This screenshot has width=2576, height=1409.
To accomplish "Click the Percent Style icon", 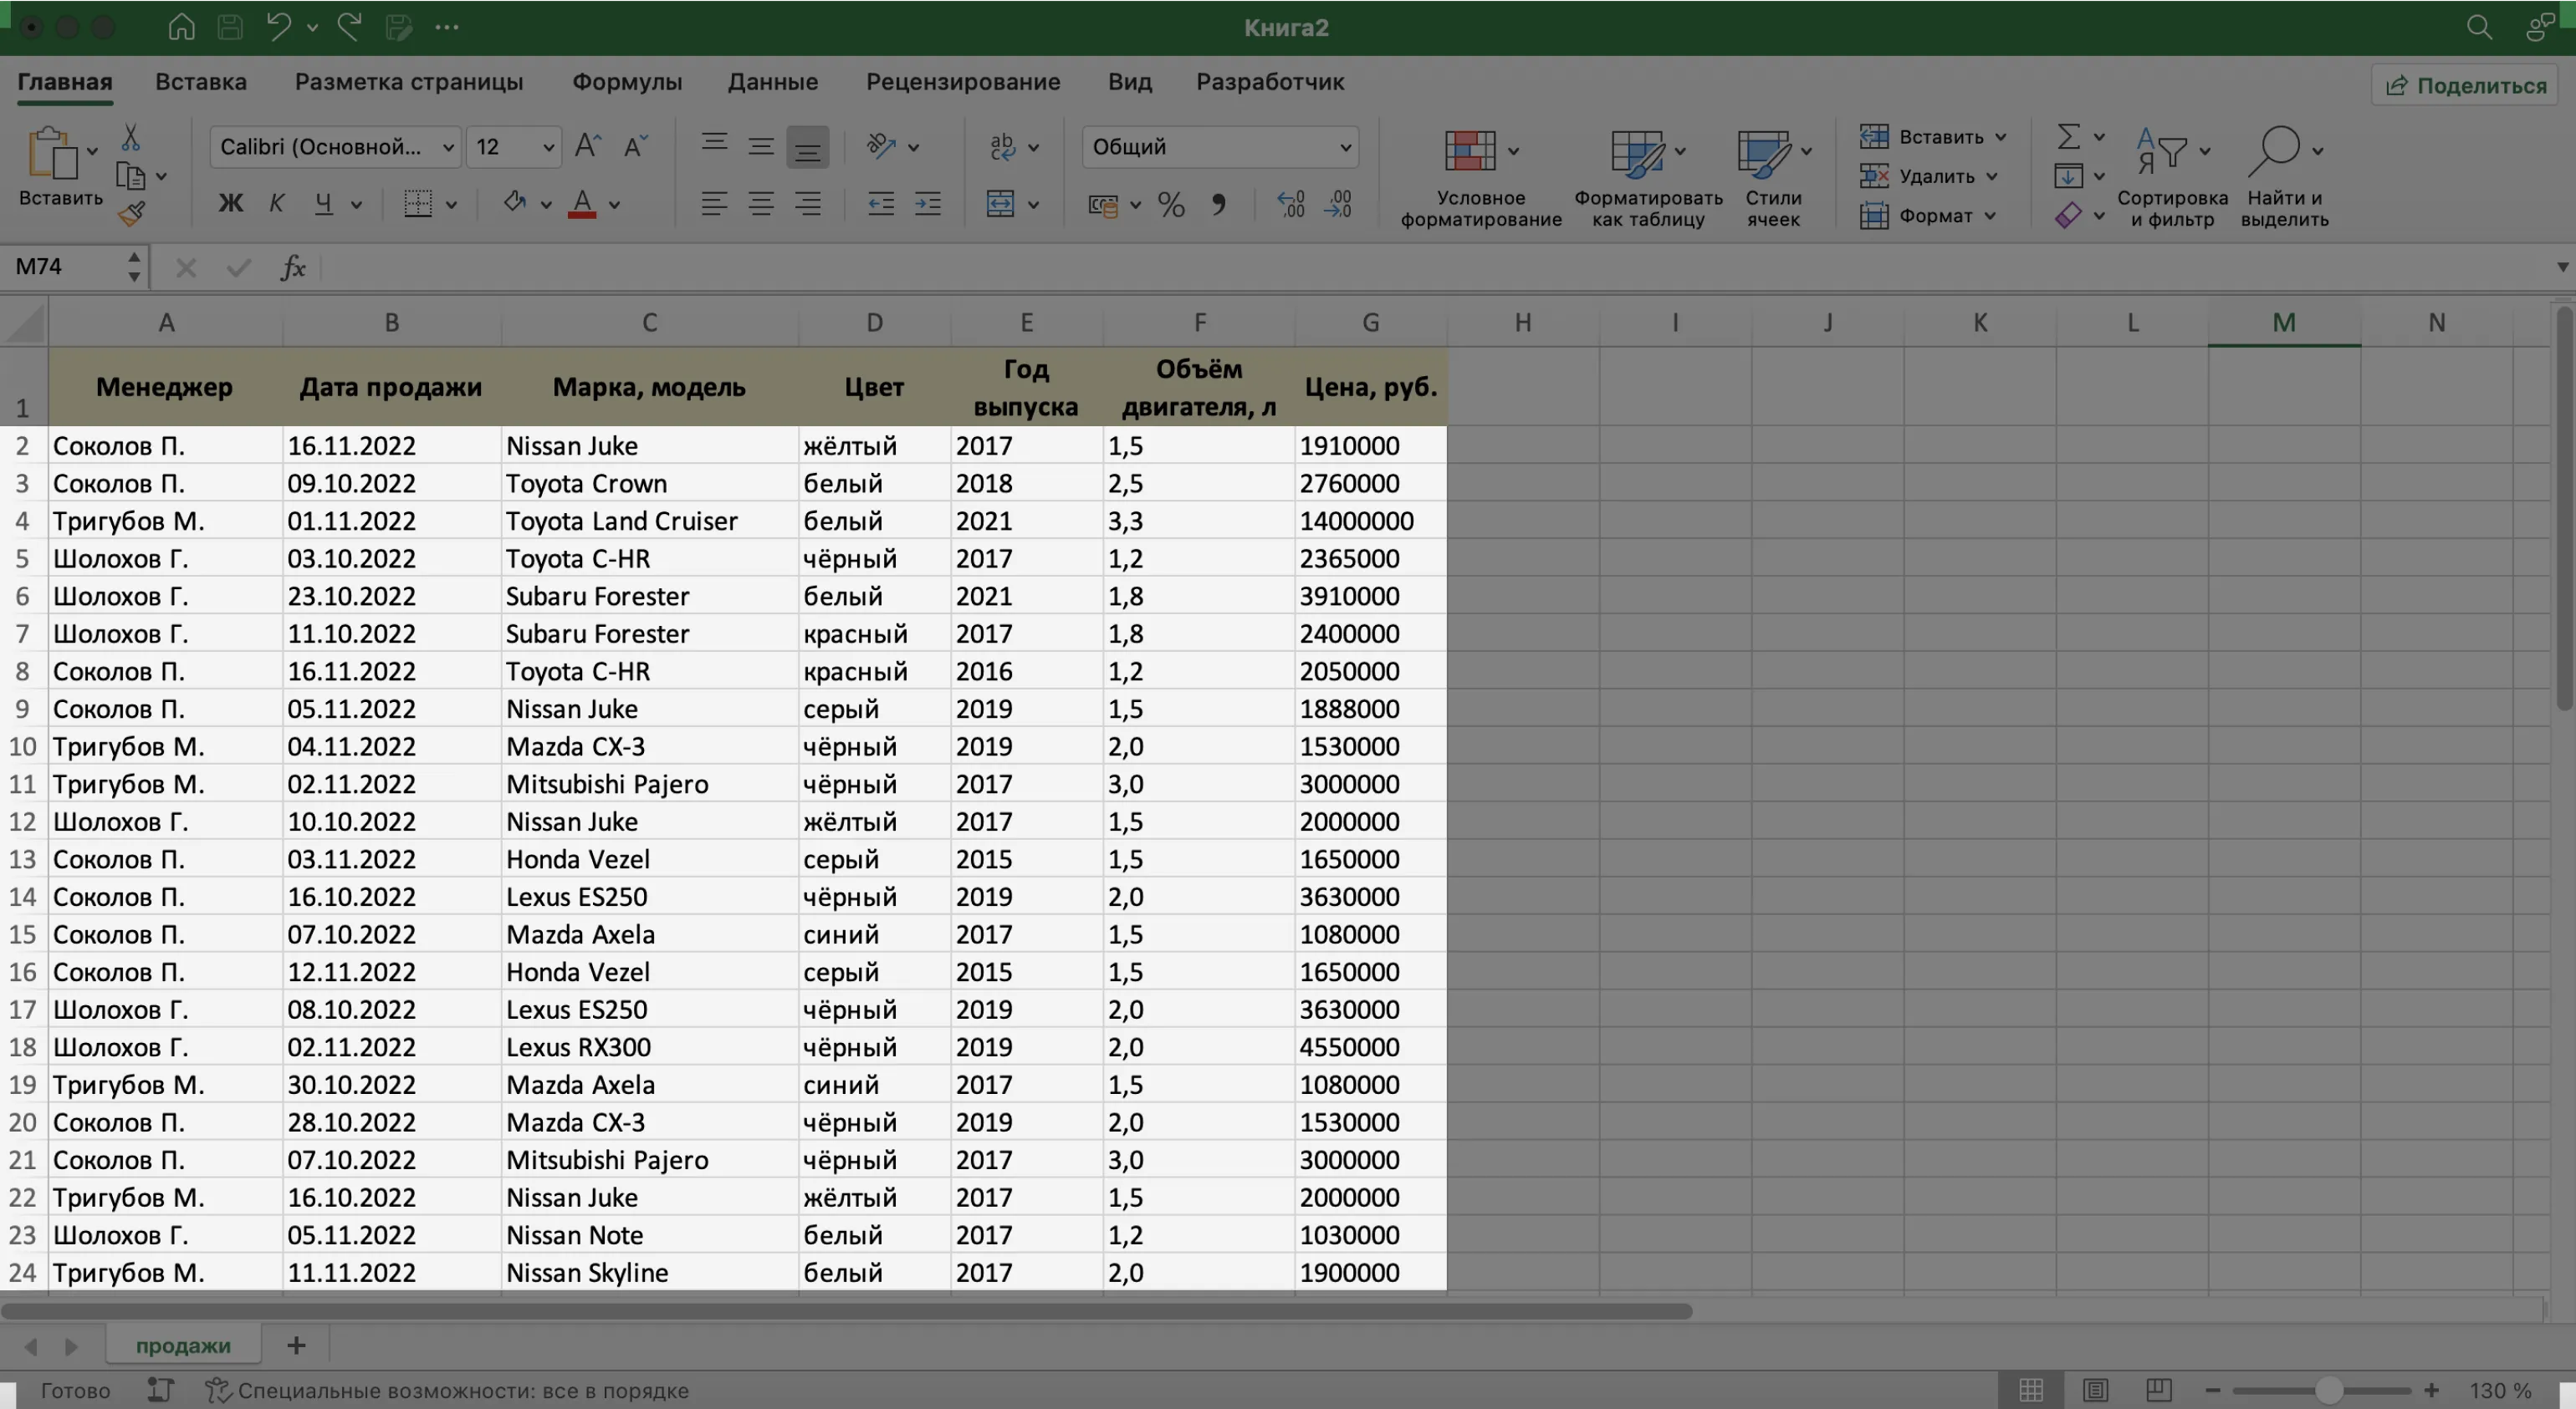I will point(1170,205).
